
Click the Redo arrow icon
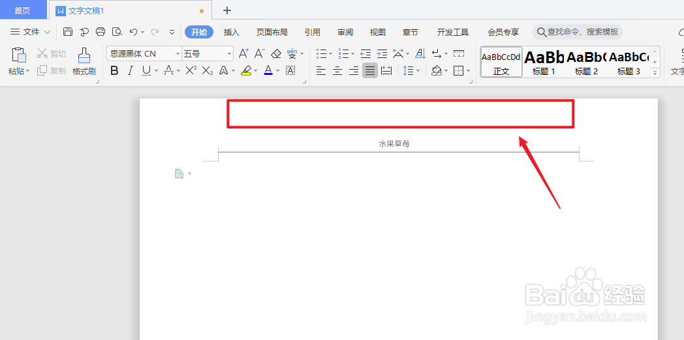(155, 32)
